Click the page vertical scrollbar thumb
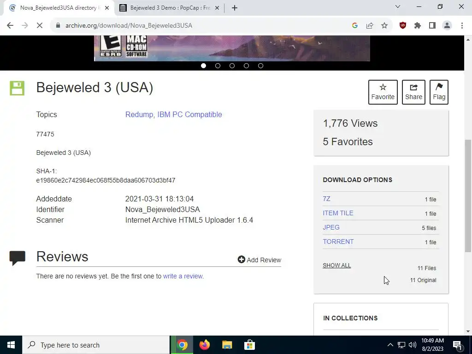The height and width of the screenshot is (354, 472). [468, 195]
